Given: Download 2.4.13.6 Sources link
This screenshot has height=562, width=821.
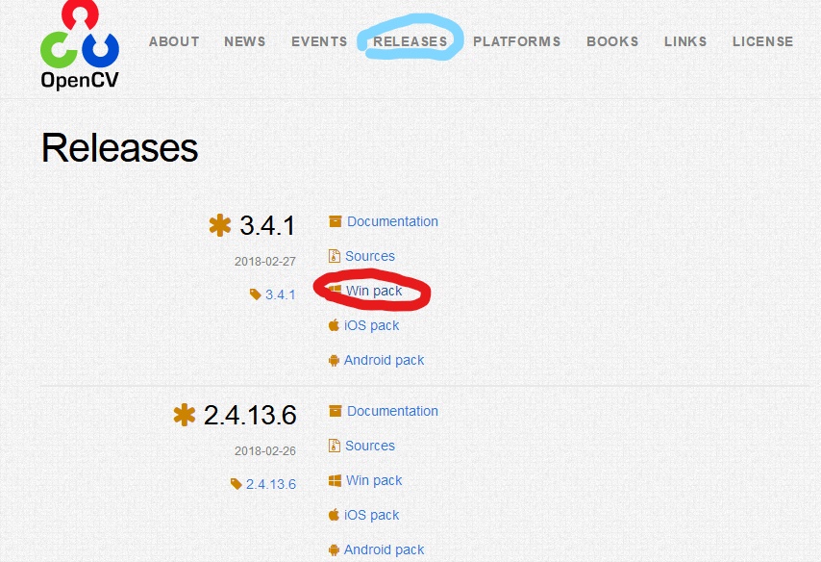Looking at the screenshot, I should tap(370, 446).
